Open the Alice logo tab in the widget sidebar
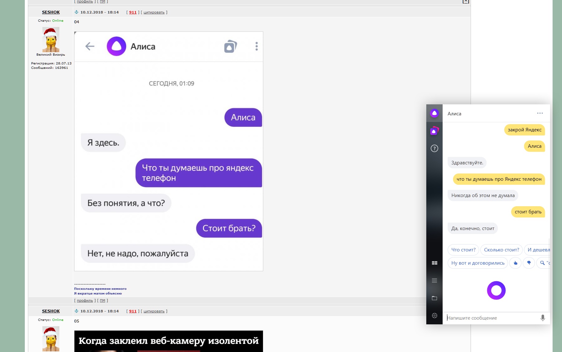Screen dimensions: 562x352 tap(434, 113)
